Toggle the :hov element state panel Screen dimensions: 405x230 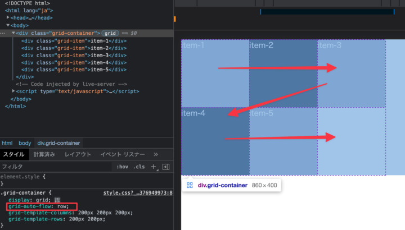click(122, 167)
